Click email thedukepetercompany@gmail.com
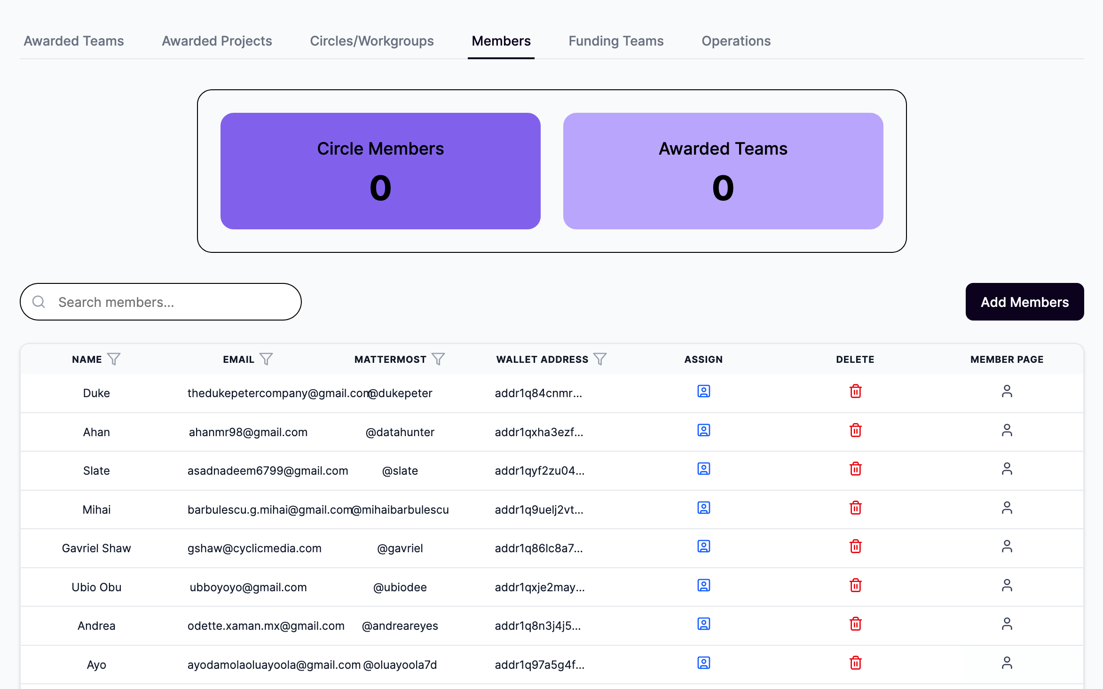Viewport: 1103px width, 689px height. 279,393
